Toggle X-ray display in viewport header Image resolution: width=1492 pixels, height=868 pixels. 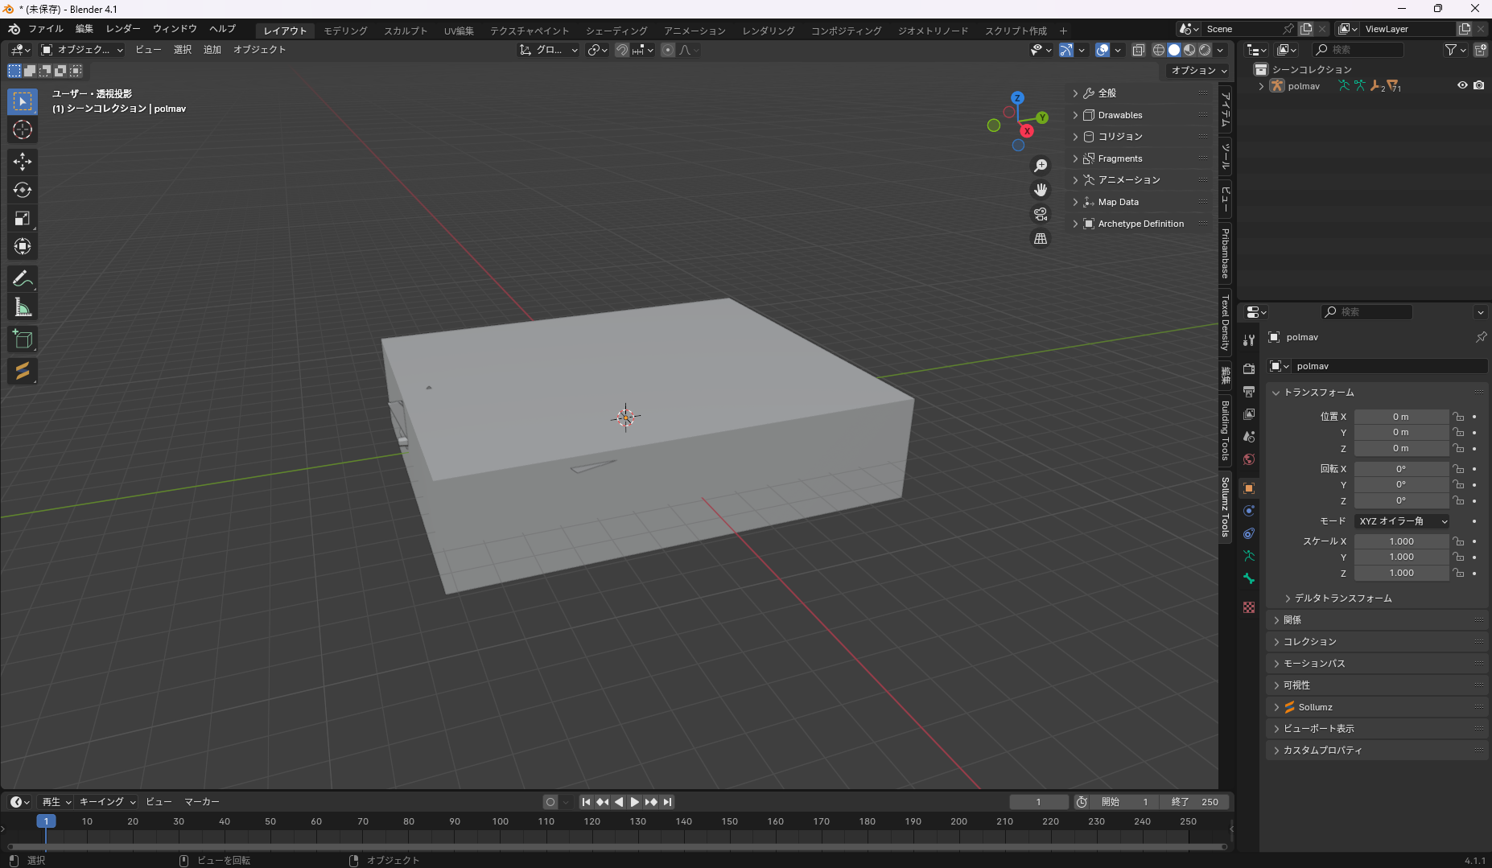(x=1138, y=50)
